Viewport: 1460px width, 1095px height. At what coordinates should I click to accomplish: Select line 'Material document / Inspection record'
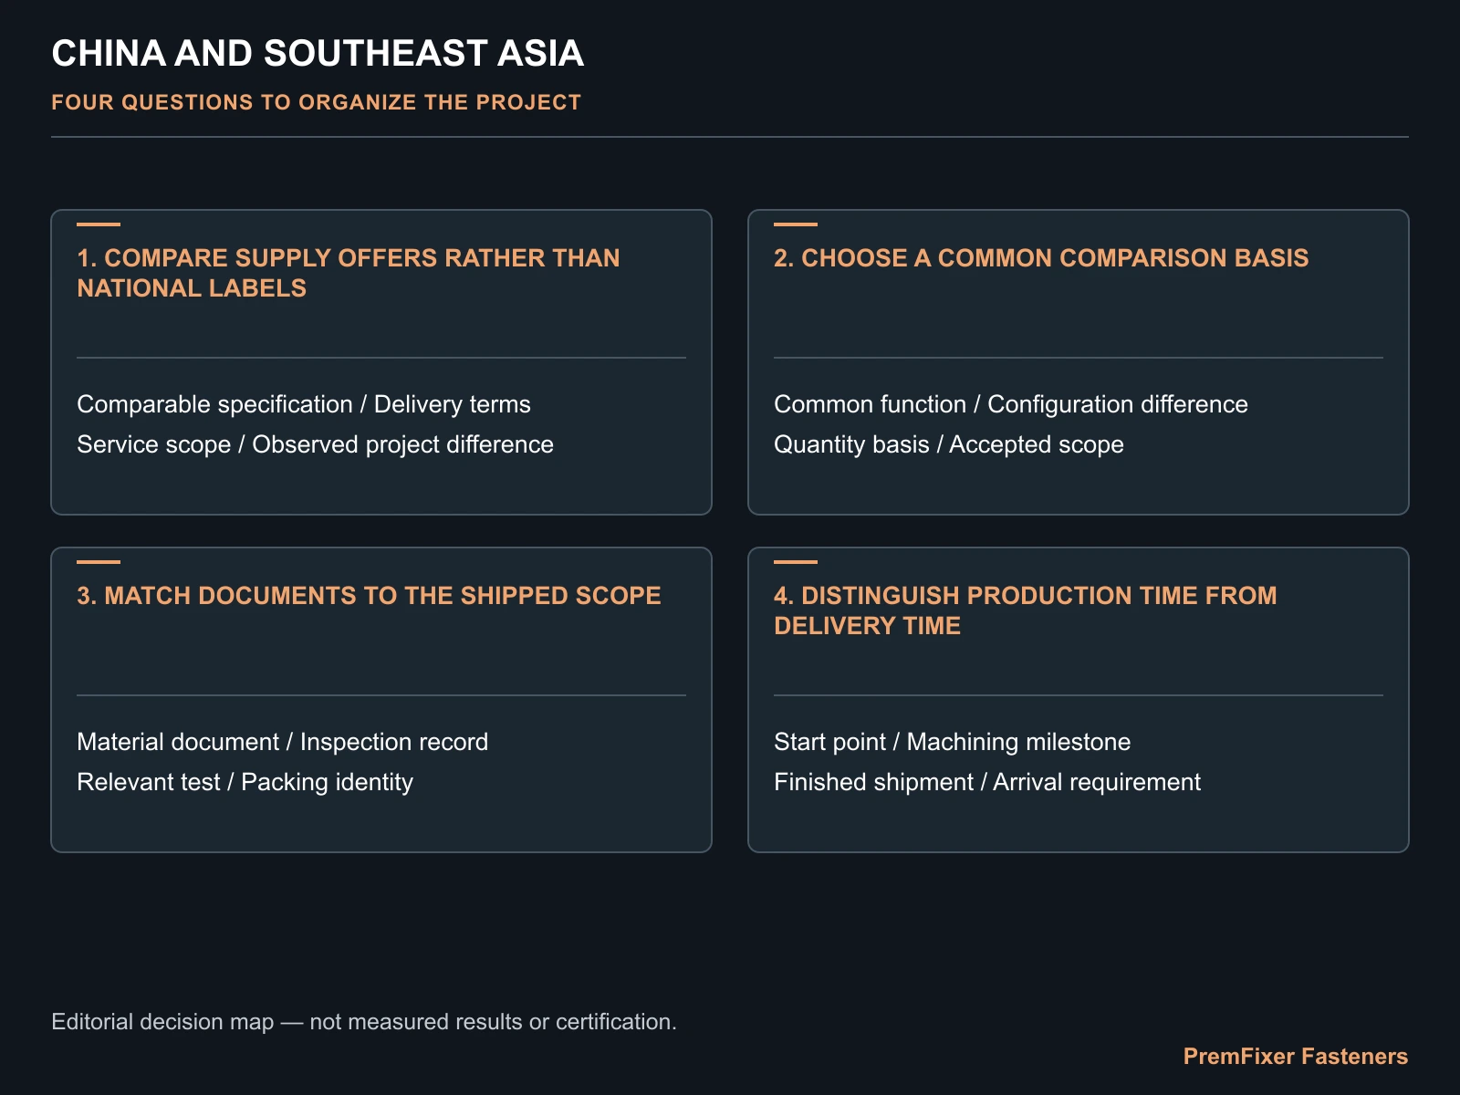pyautogui.click(x=282, y=742)
